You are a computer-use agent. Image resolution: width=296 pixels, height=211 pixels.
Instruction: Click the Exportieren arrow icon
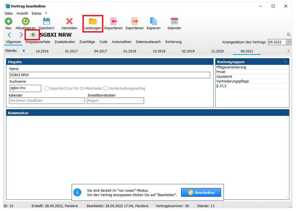pos(135,21)
